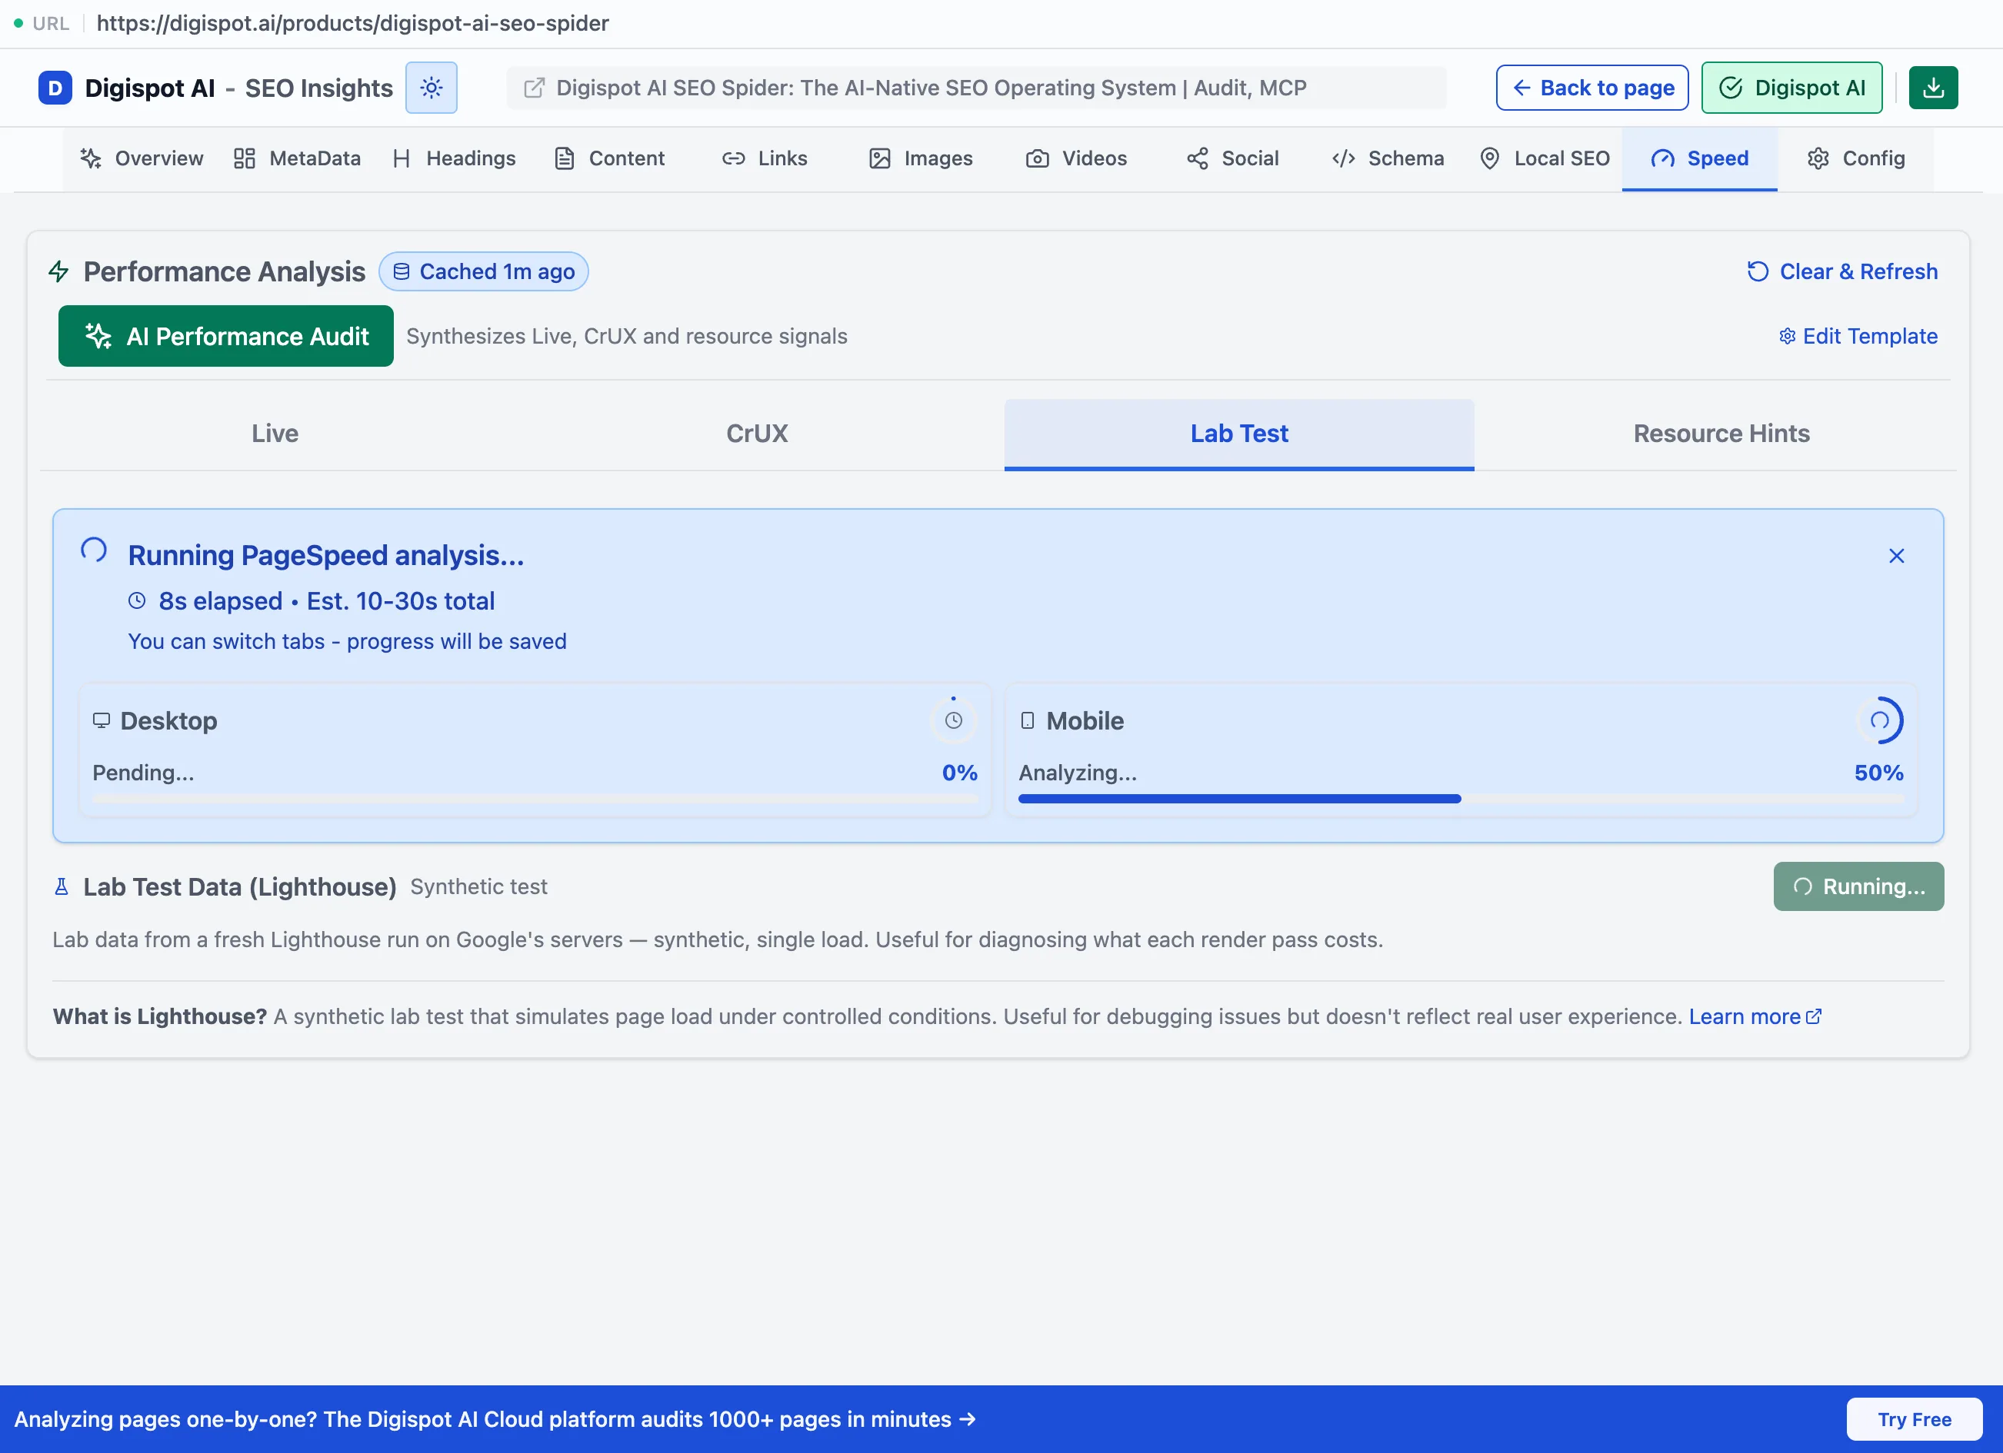Open the Videos tab
Screen dimensions: 2003x1453
(1077, 159)
